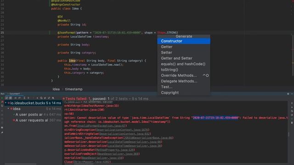
Task: Choose Constructor in Generate menu
Action: point(184,41)
